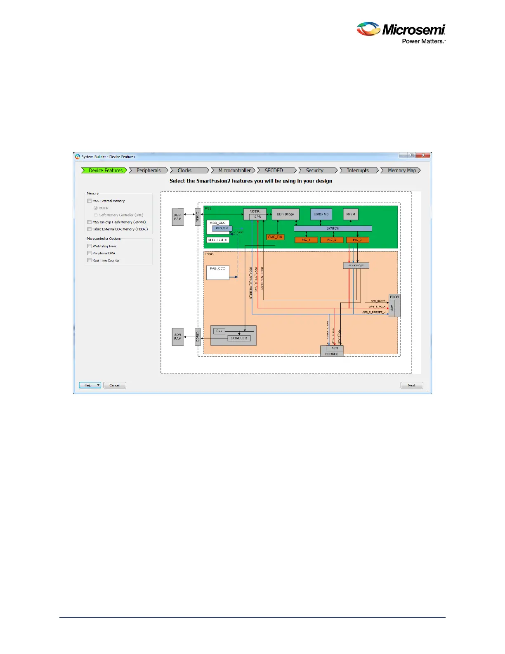Click the SWITCH bar in the diagram

333,228
